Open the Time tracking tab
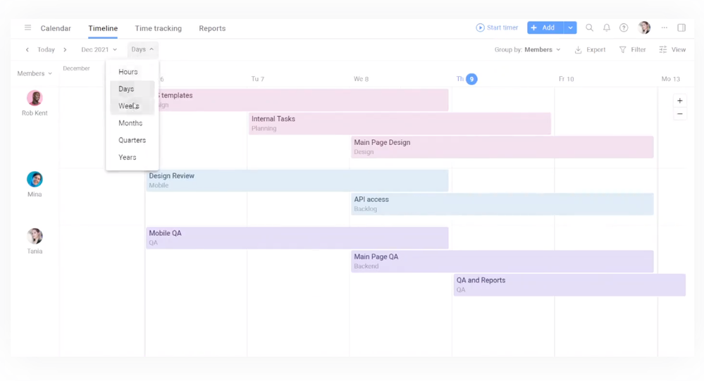Viewport: 704px width, 381px height. point(158,28)
